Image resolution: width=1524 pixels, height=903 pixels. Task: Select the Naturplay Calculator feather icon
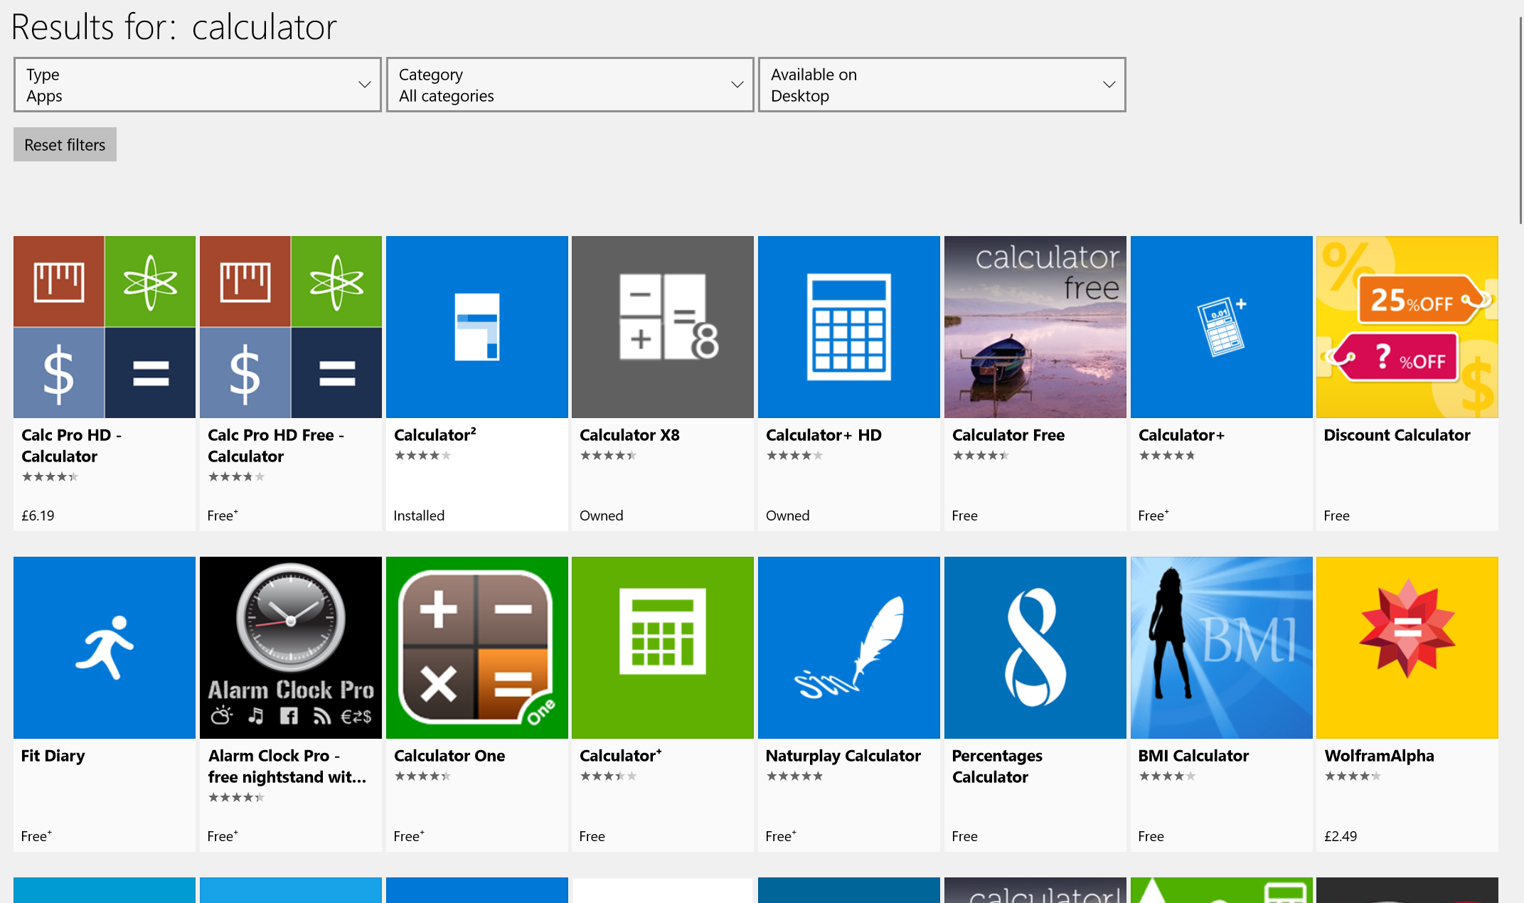click(848, 647)
